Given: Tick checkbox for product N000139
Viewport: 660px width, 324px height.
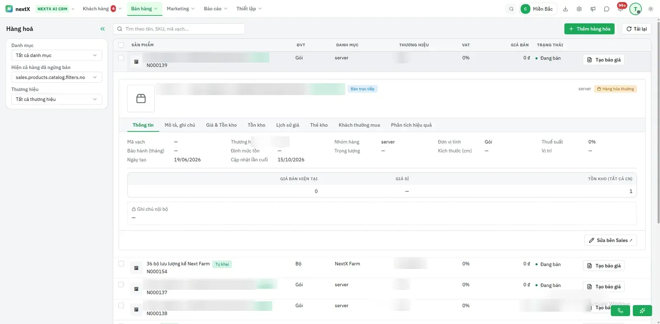Looking at the screenshot, I should (x=121, y=58).
